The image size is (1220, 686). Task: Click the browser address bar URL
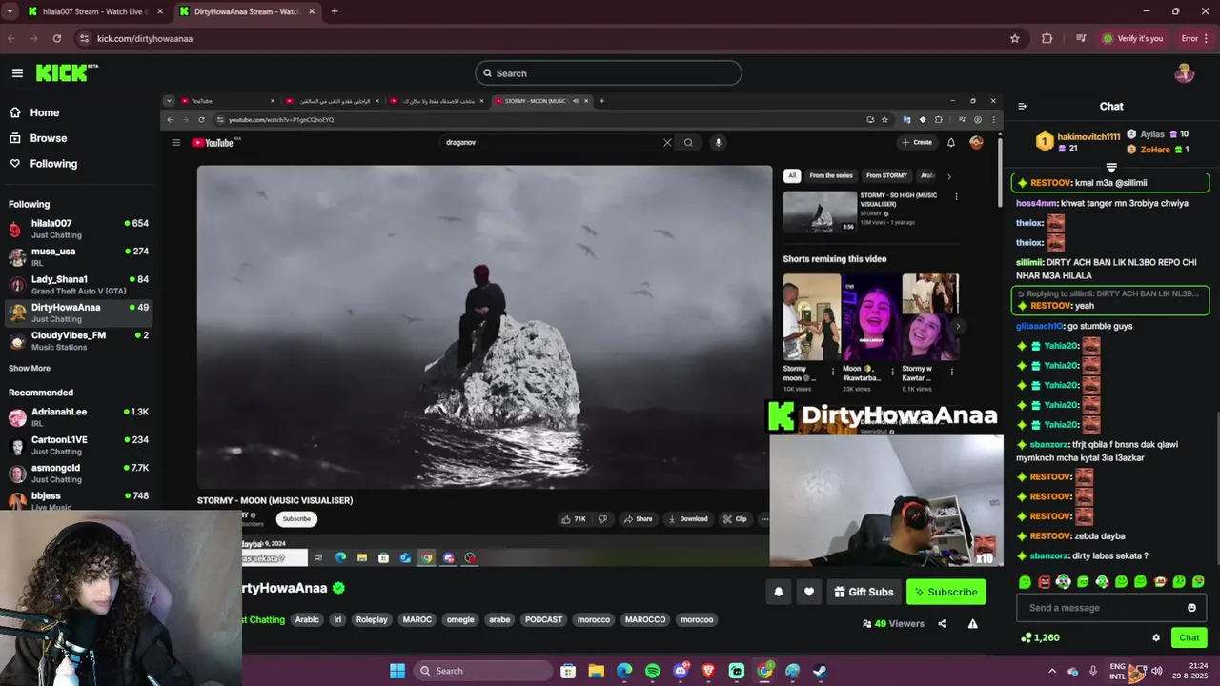(145, 38)
